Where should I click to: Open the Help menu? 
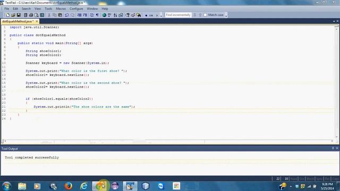[x=105, y=8]
